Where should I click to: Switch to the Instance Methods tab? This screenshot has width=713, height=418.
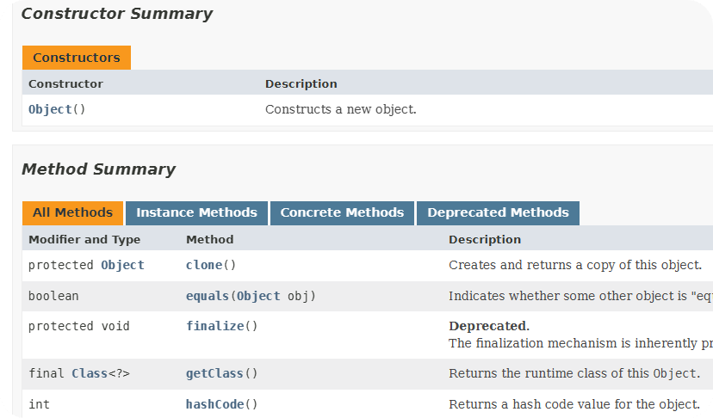196,212
